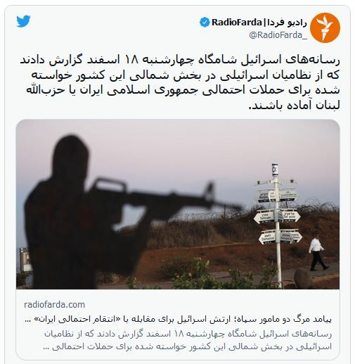Open the radiofarda.com domain link
Image resolution: width=355 pixels, height=364 pixels.
[54, 305]
